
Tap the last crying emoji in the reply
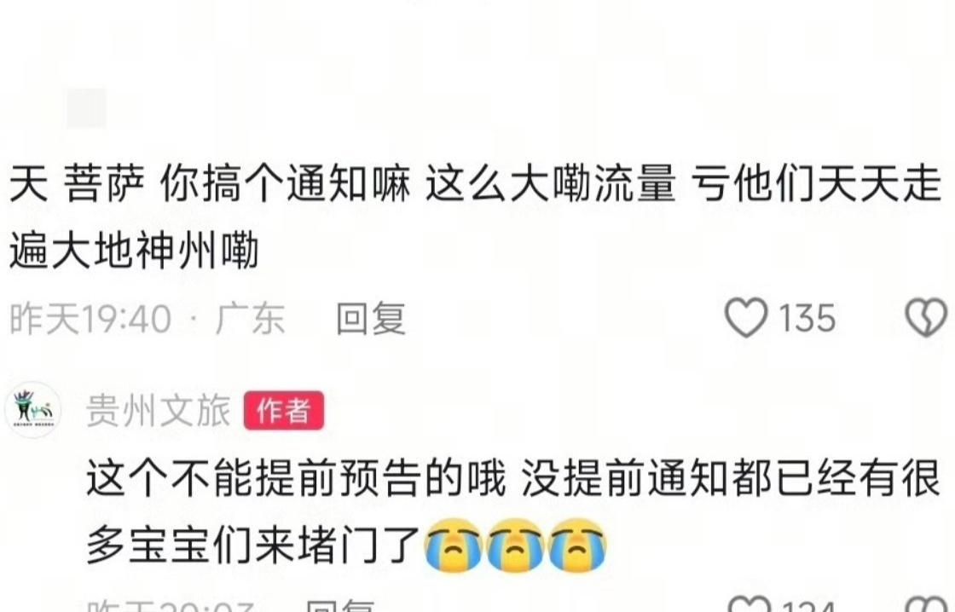click(577, 545)
